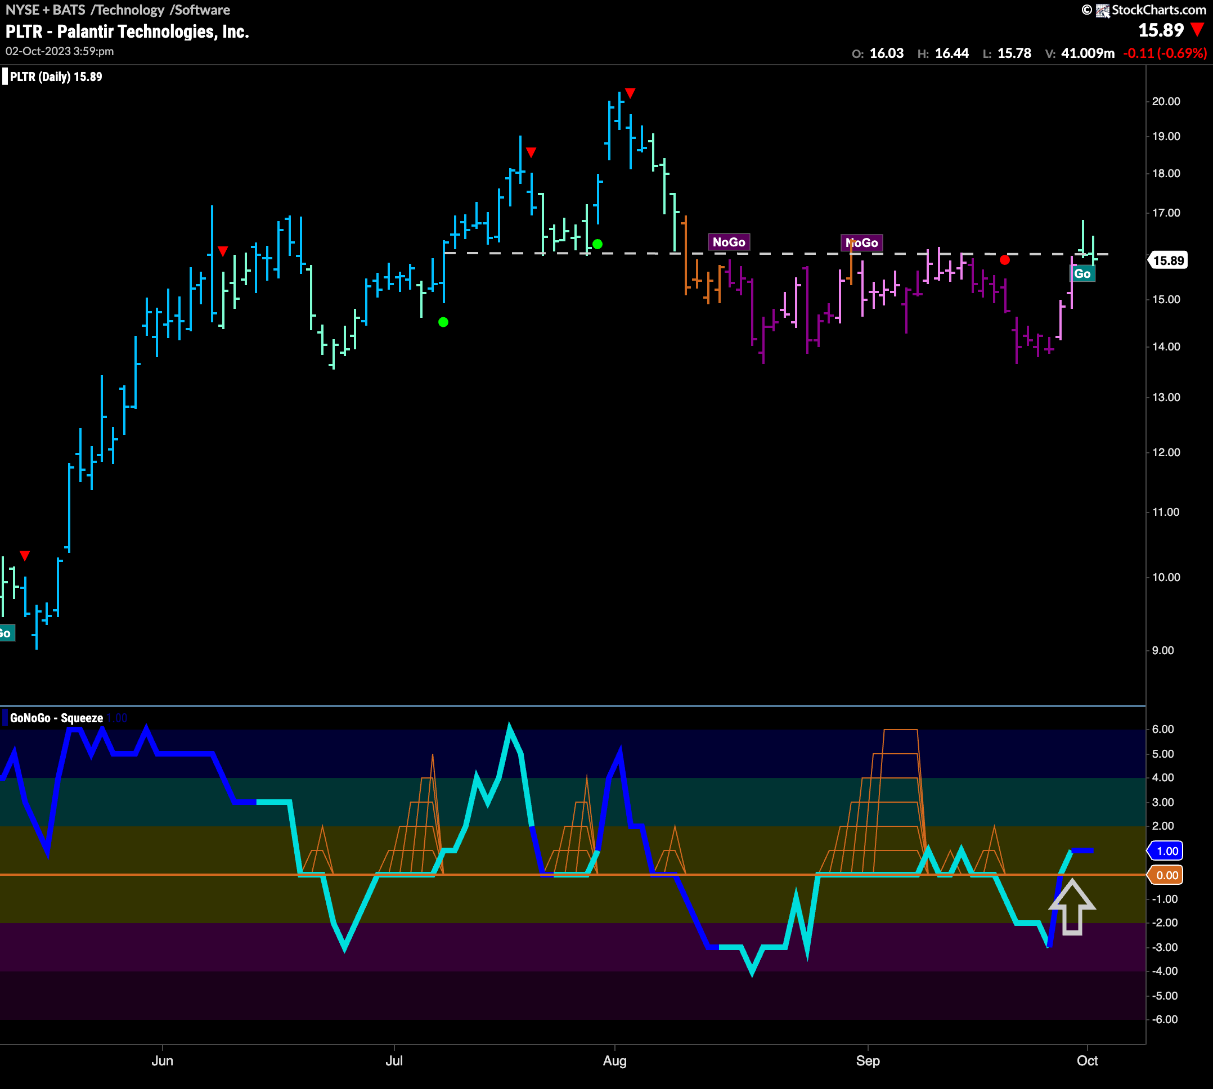Click the red arrow marker above August high
Viewport: 1213px width, 1089px height.
[630, 93]
